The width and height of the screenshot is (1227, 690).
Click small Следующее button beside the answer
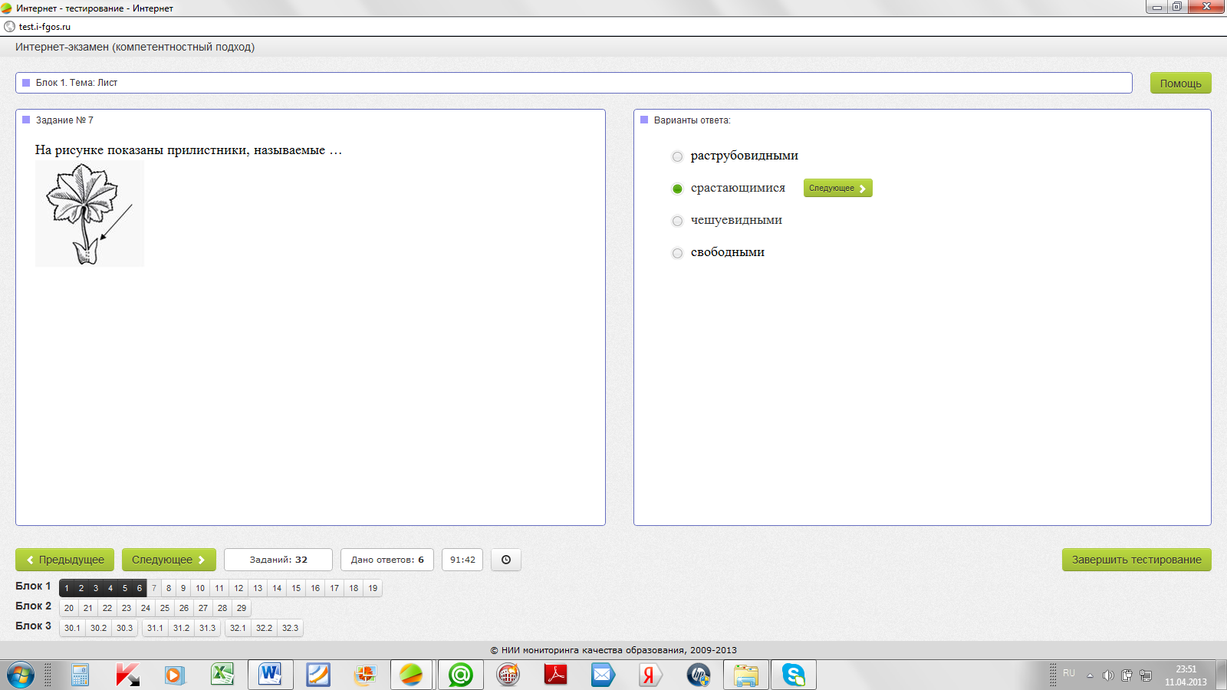coord(837,188)
